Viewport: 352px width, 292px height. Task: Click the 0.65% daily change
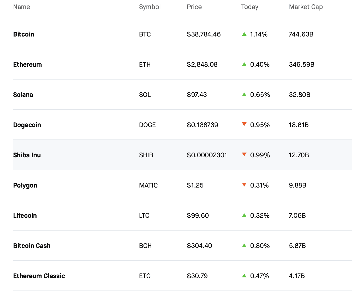[260, 95]
